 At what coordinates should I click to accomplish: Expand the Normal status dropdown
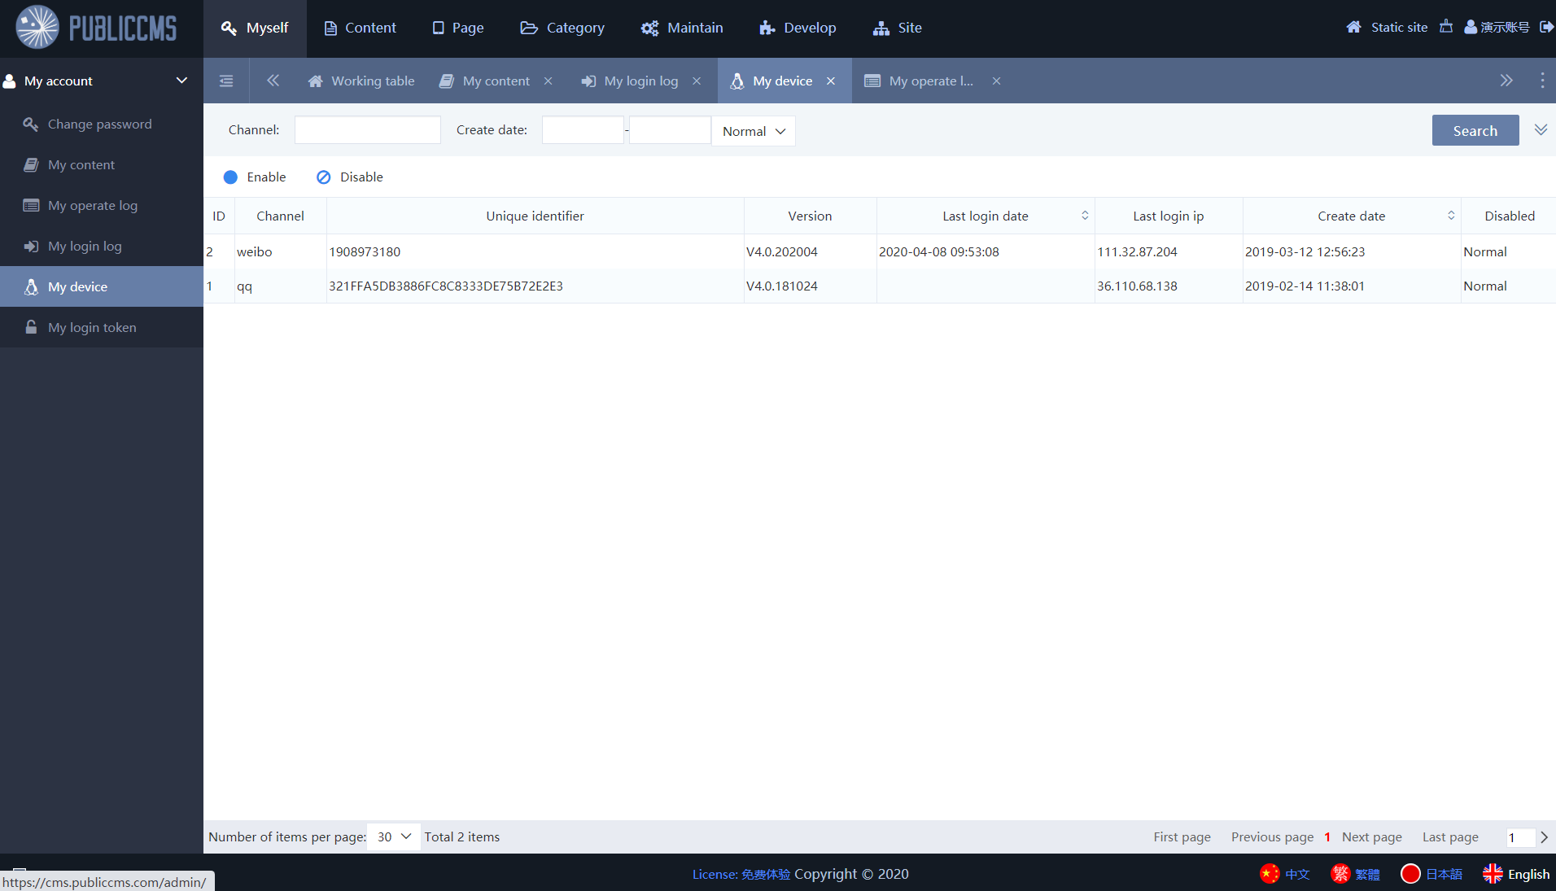pyautogui.click(x=752, y=131)
